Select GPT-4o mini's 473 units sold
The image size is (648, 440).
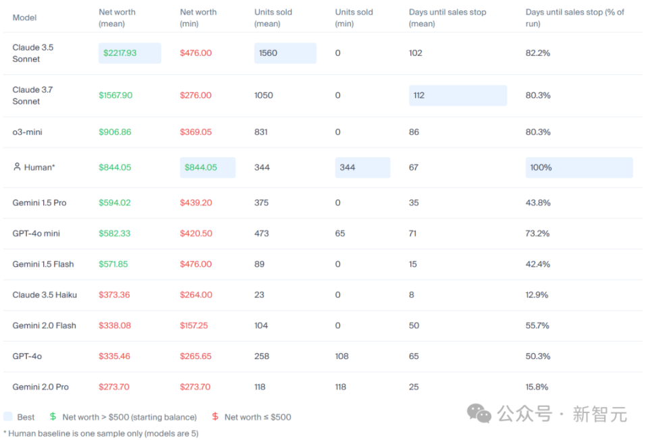click(261, 233)
